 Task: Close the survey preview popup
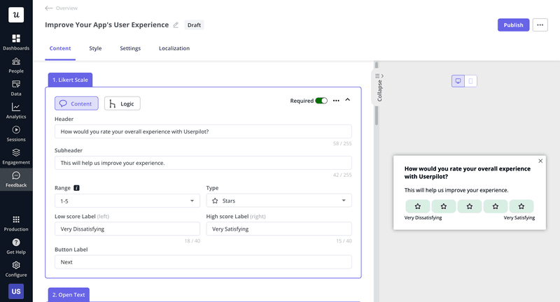click(x=540, y=161)
